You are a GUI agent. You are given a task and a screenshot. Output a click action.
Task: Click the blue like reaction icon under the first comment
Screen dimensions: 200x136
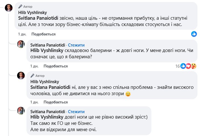pyautogui.click(x=194, y=34)
